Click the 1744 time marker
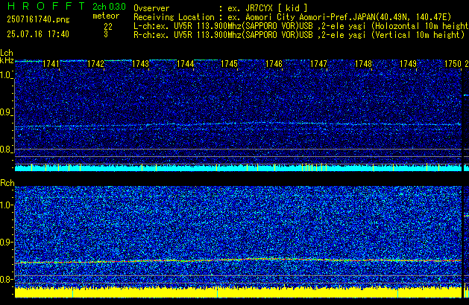Screen dimensions: 469x305 (x=185, y=64)
